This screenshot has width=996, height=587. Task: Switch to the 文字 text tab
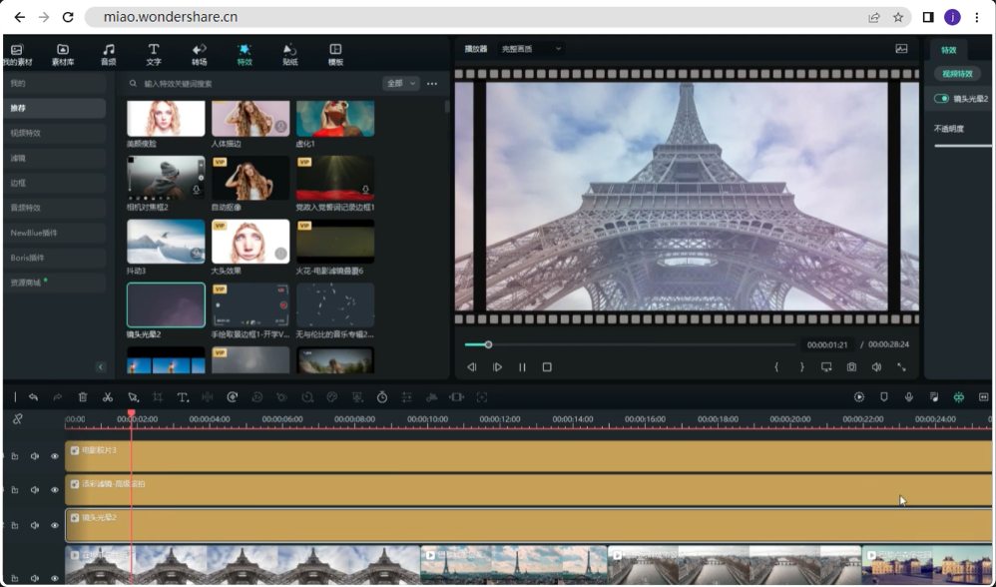[154, 55]
